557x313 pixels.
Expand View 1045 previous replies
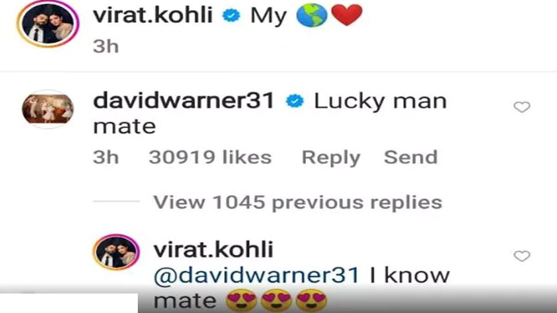tap(297, 203)
